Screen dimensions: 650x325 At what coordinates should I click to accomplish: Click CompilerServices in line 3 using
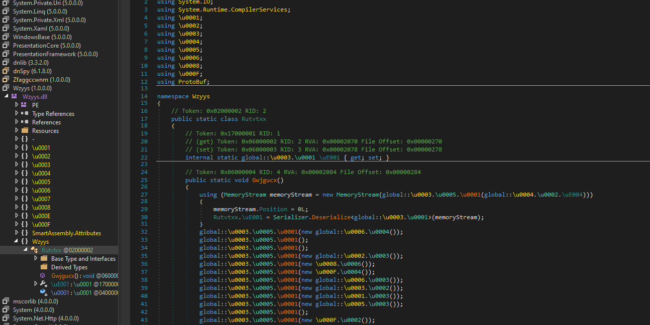pos(259,10)
